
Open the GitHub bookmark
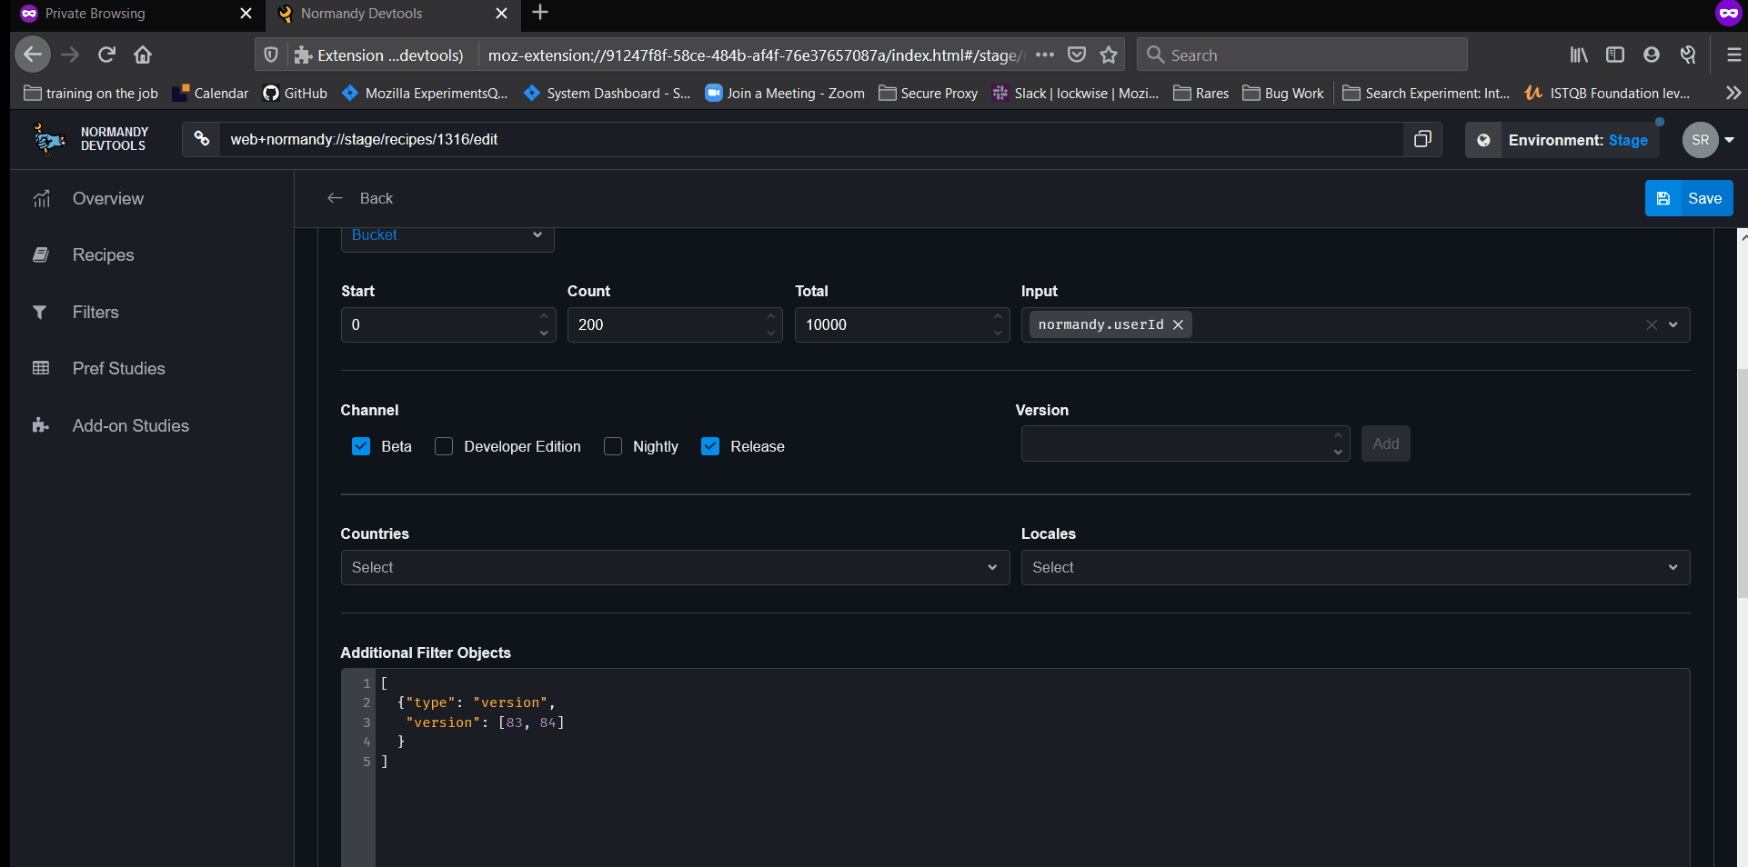296,93
